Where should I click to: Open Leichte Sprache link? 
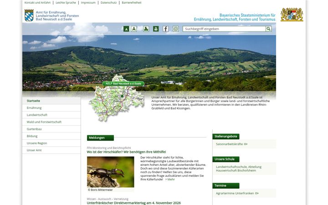(66, 3)
